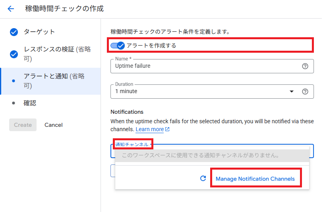Click the Name input field
The width and height of the screenshot is (325, 212).
(205, 66)
